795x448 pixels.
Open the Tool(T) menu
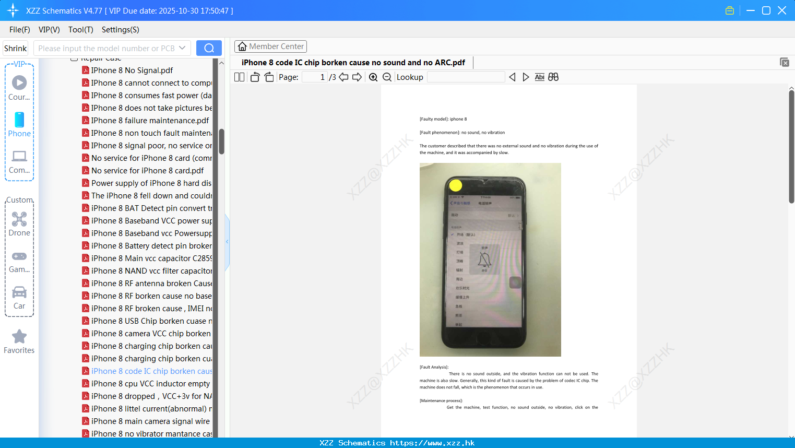[x=81, y=30]
